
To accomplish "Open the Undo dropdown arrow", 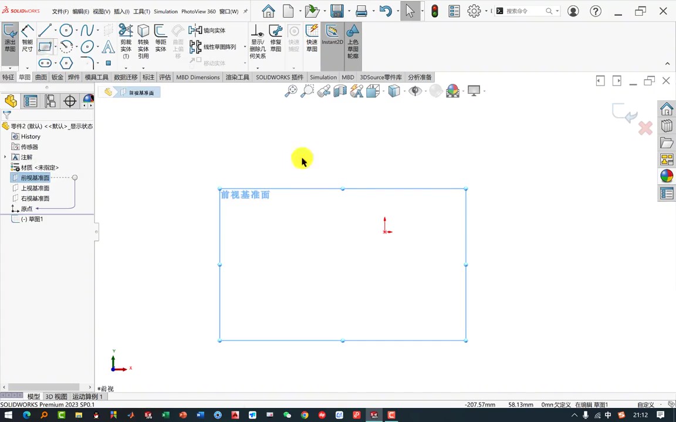I will point(397,11).
